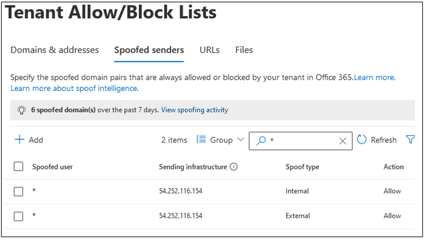
Task: Open the Filter funnel icon
Action: [x=410, y=140]
